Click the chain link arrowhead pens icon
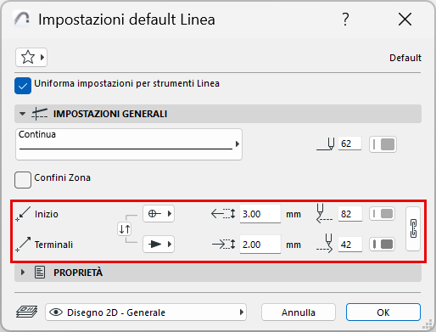 (x=413, y=228)
